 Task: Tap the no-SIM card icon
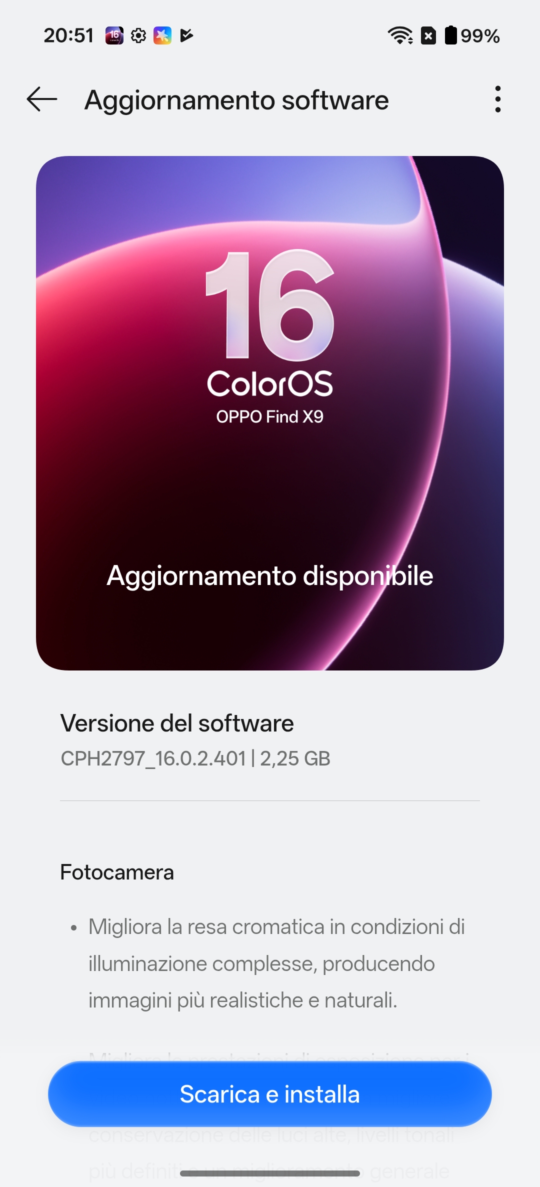point(428,35)
